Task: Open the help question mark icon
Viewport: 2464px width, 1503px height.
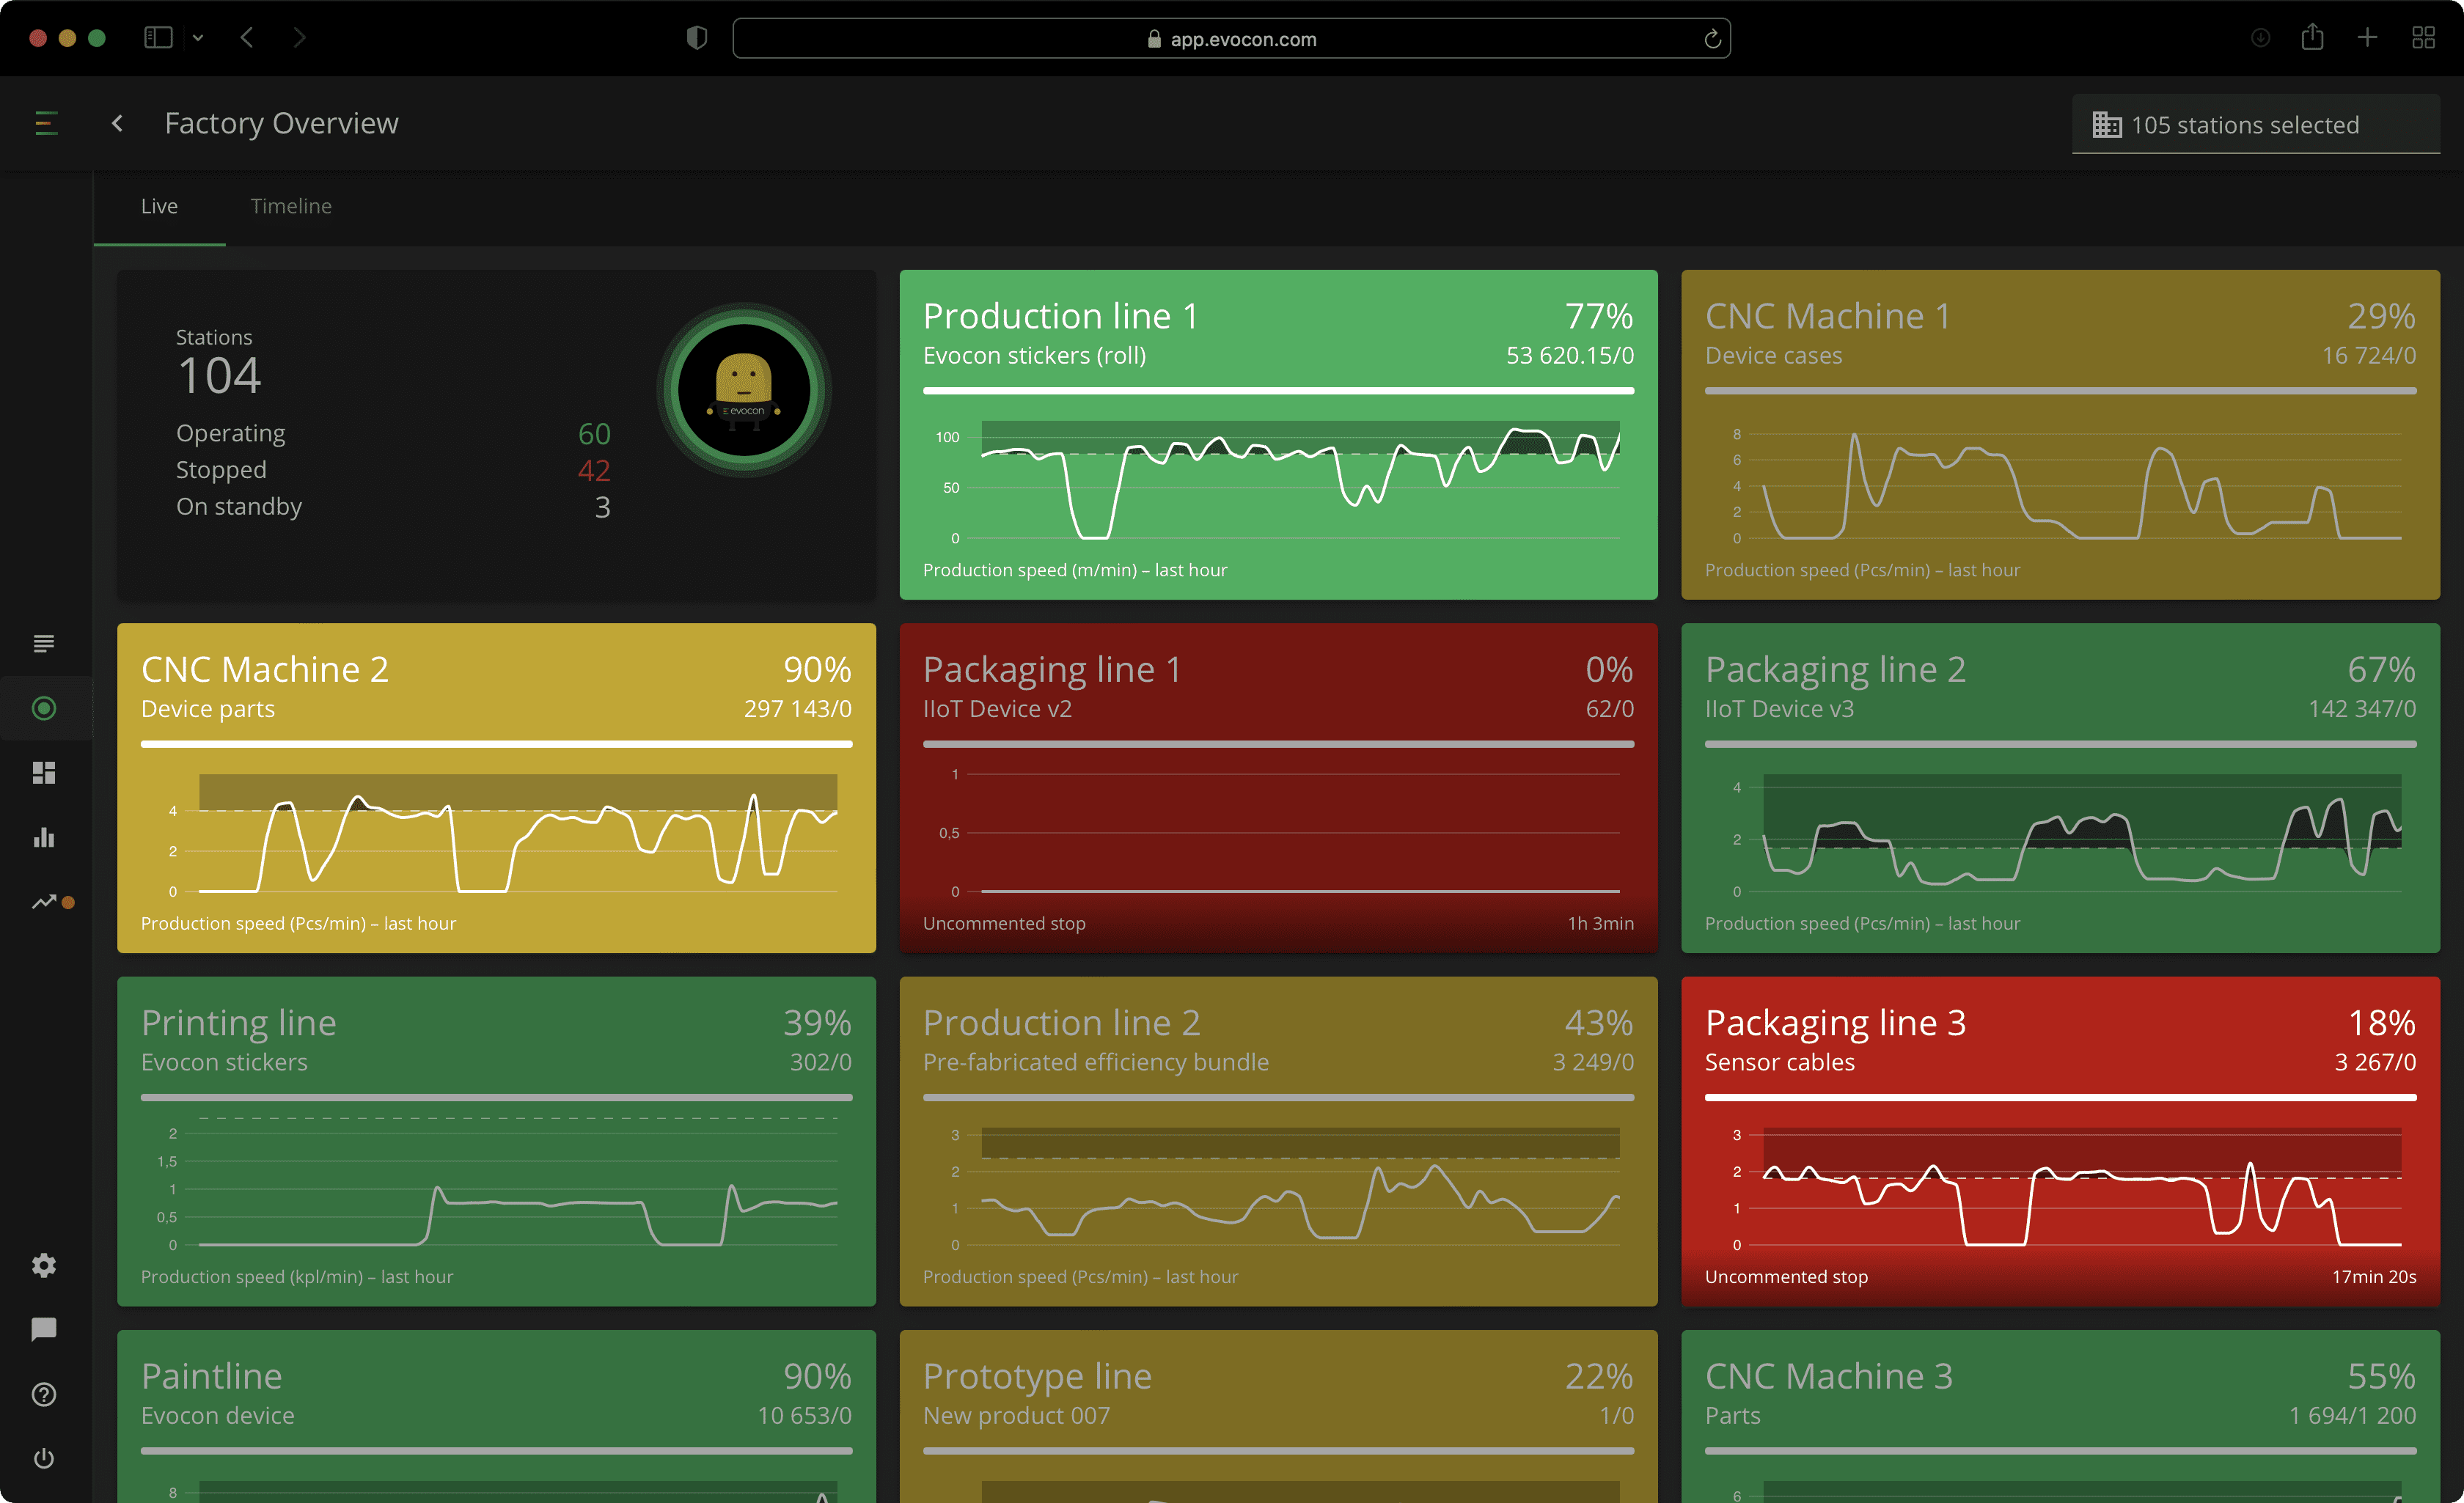Action: (44, 1394)
